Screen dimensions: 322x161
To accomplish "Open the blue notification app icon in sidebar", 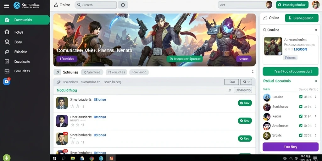I will coord(7,81).
